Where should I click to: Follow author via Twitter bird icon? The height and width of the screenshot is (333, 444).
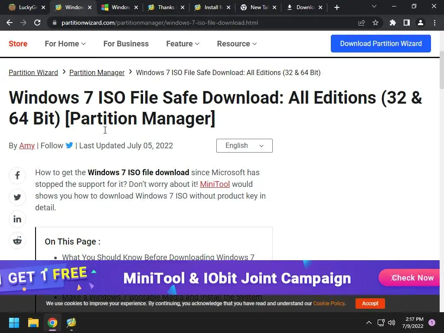(x=69, y=145)
